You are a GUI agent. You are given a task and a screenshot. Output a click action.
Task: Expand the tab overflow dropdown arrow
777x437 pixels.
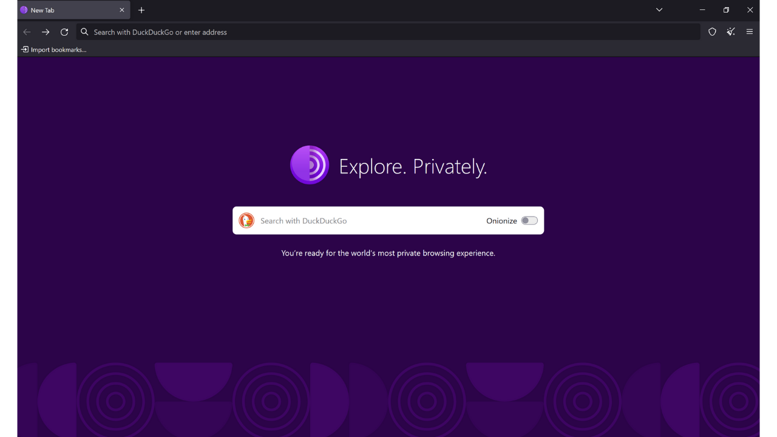pos(659,10)
